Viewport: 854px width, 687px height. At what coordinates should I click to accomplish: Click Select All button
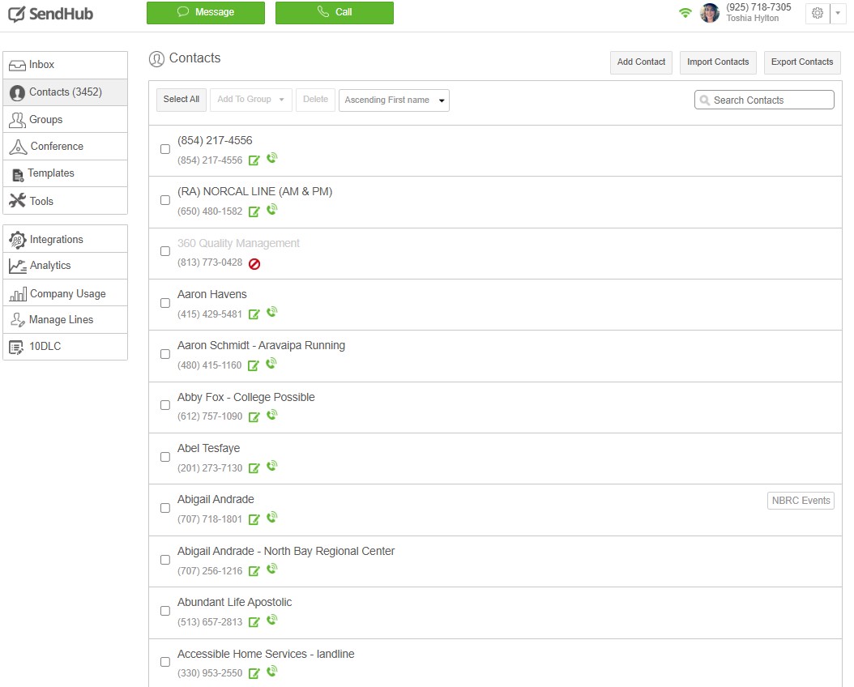pos(181,100)
